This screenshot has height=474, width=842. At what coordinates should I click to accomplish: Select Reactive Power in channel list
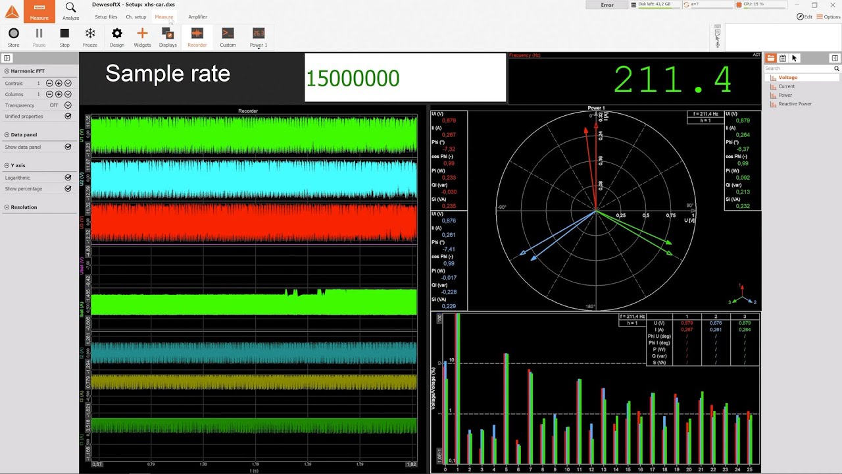tap(795, 104)
